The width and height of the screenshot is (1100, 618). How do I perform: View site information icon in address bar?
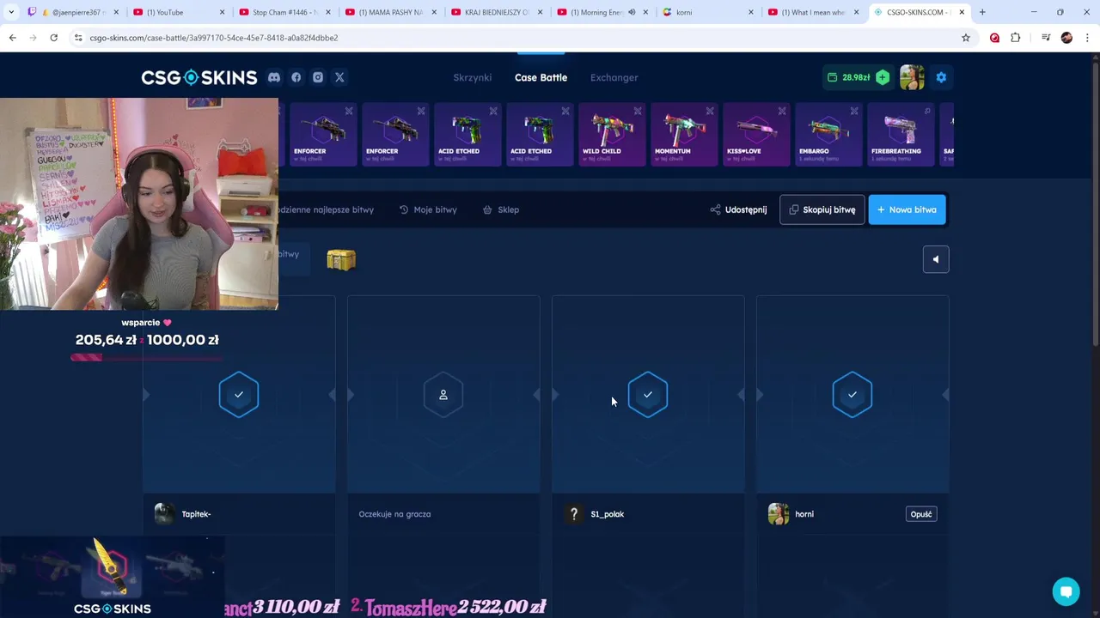pyautogui.click(x=78, y=38)
